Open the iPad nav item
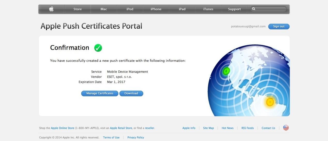This screenshot has width=328, height=141. (x=182, y=9)
